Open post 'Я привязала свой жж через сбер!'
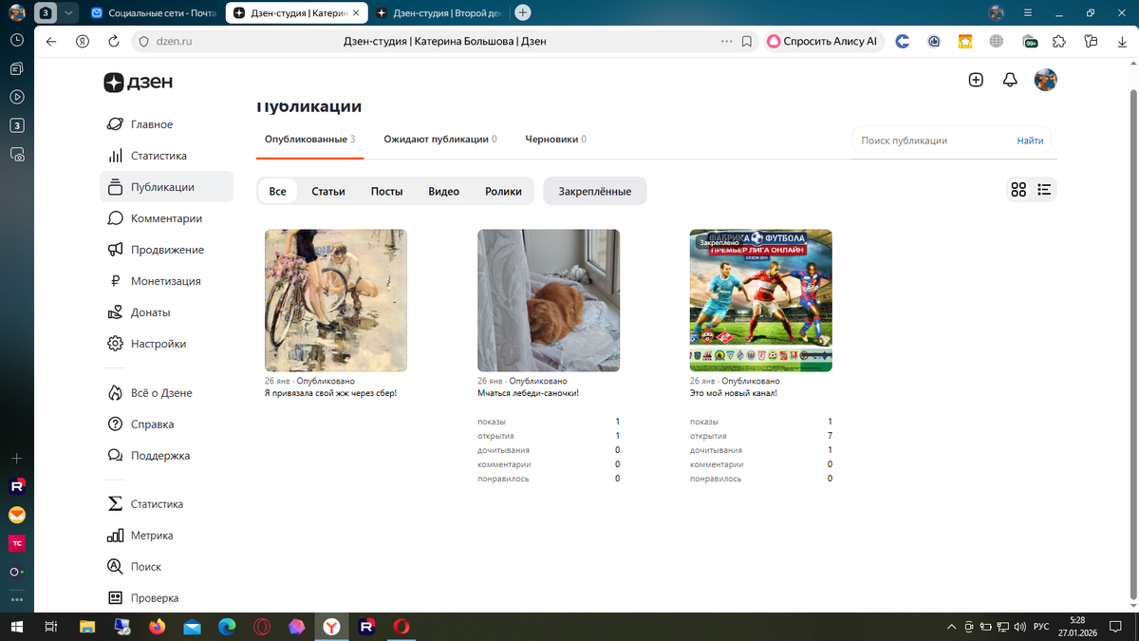1139x641 pixels. [330, 393]
